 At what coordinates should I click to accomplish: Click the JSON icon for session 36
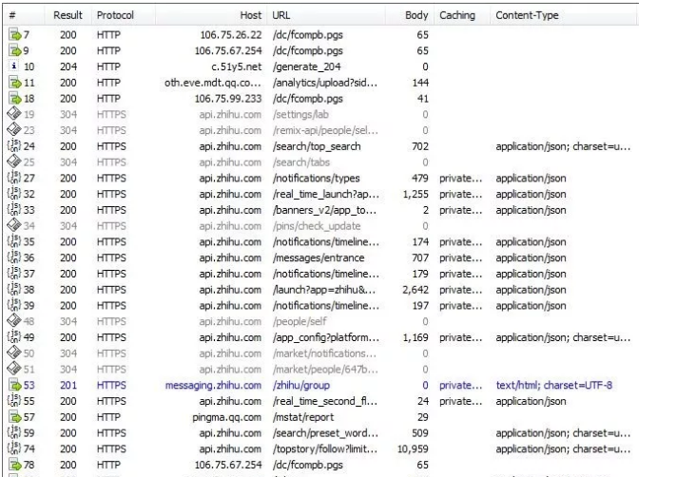(14, 258)
